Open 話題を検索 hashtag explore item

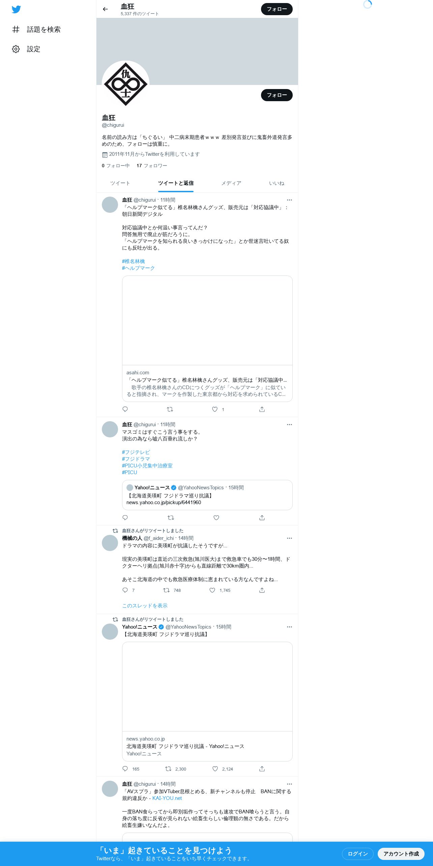tap(36, 30)
